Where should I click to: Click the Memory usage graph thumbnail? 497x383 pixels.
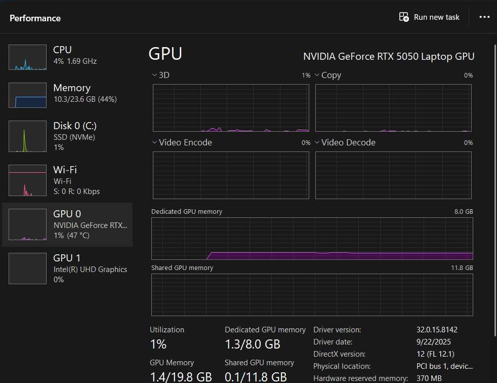27,95
